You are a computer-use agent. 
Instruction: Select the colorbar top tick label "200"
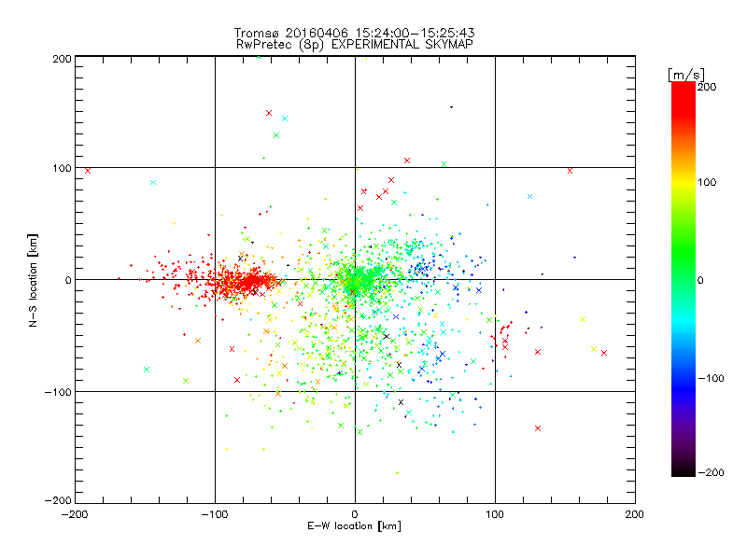707,87
